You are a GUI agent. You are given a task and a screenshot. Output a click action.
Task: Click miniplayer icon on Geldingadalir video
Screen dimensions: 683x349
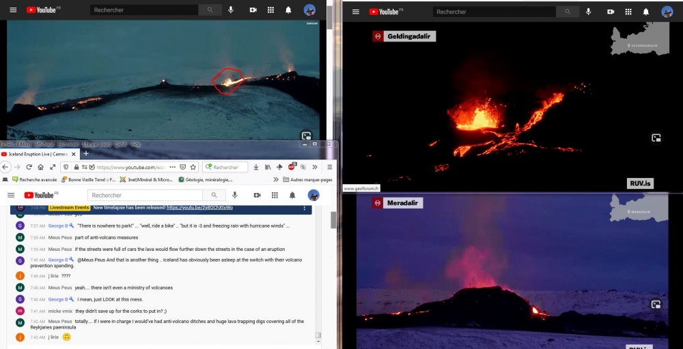(x=656, y=138)
